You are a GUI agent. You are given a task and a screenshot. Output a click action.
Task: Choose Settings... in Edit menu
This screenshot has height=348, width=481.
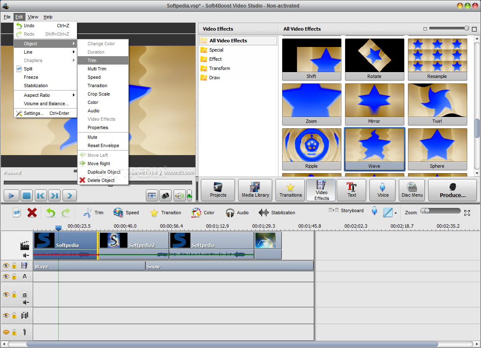[45, 113]
